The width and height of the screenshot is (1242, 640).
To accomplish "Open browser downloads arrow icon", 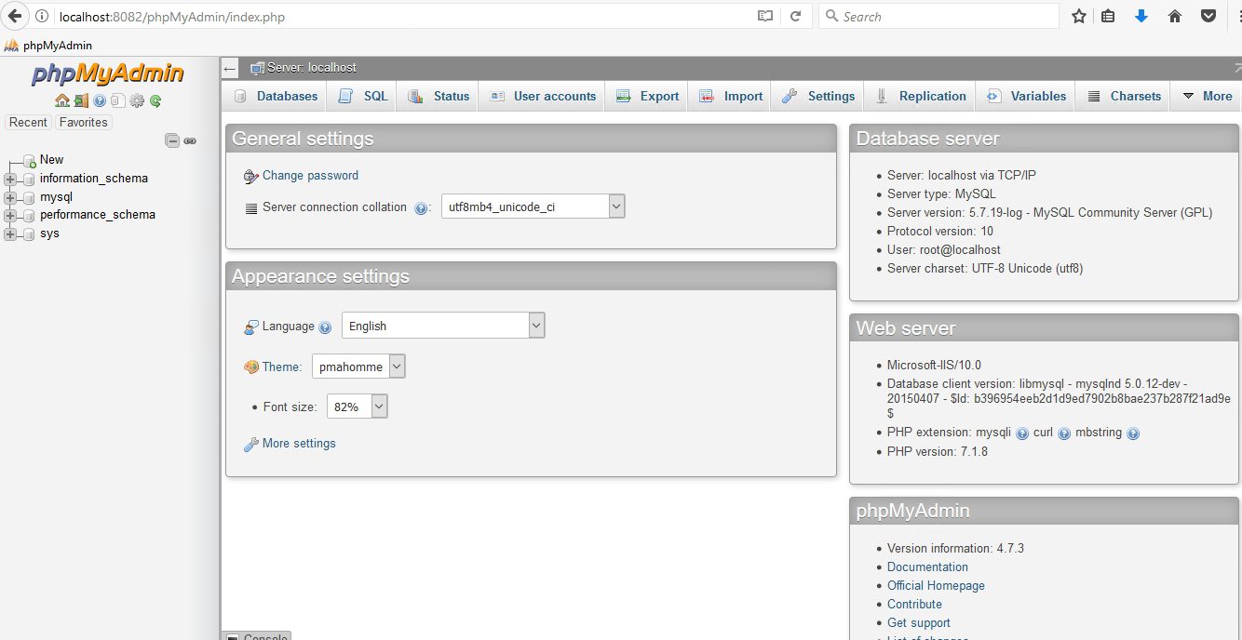I will 1141,16.
